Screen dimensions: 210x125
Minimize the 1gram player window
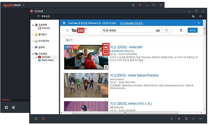point(147,5)
